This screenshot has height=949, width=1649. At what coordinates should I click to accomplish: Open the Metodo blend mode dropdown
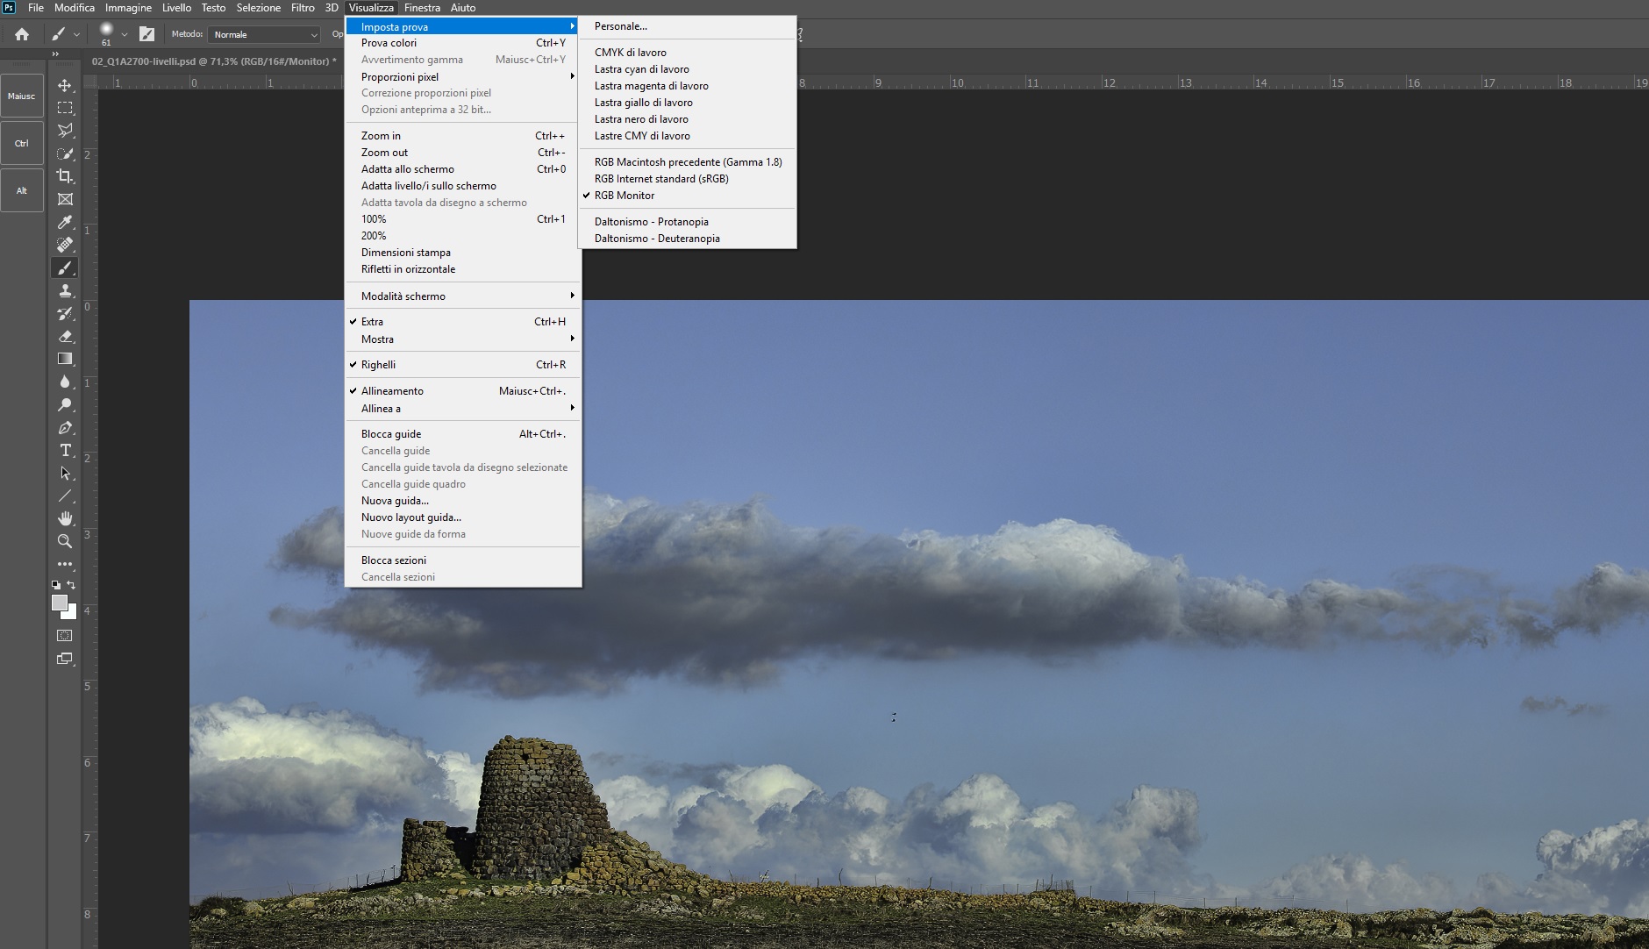(x=265, y=34)
